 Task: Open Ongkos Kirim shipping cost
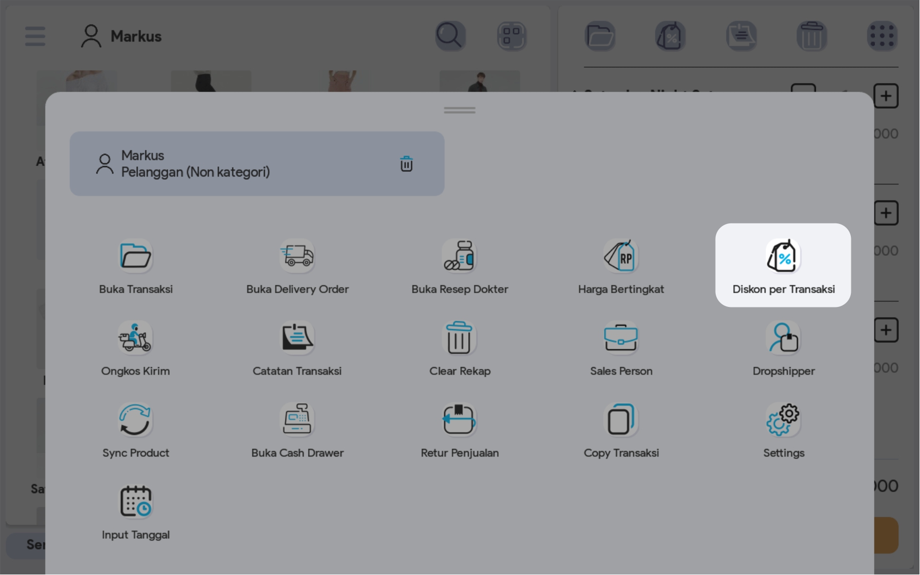(135, 338)
